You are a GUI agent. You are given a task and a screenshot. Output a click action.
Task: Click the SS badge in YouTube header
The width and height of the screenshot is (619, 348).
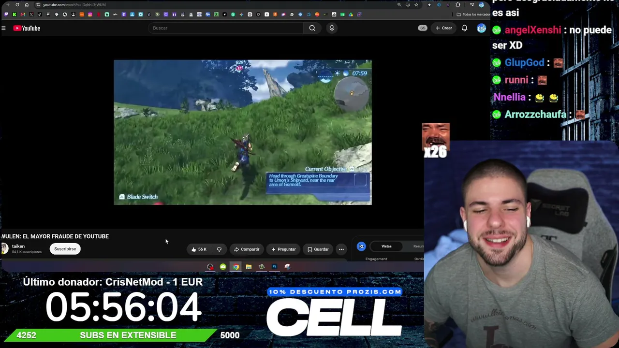coord(423,28)
